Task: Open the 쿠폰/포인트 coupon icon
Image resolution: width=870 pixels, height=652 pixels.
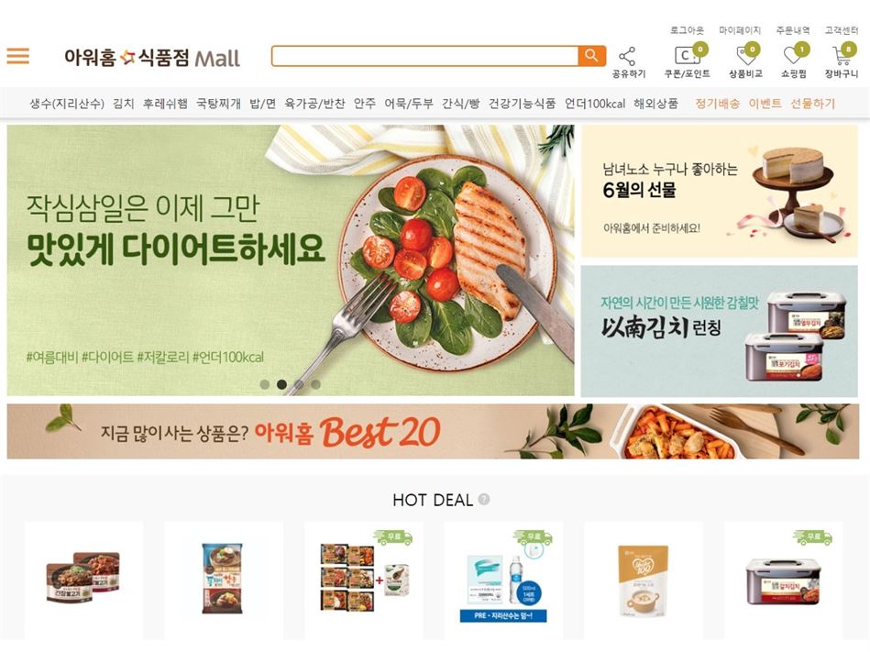Action: coord(688,55)
